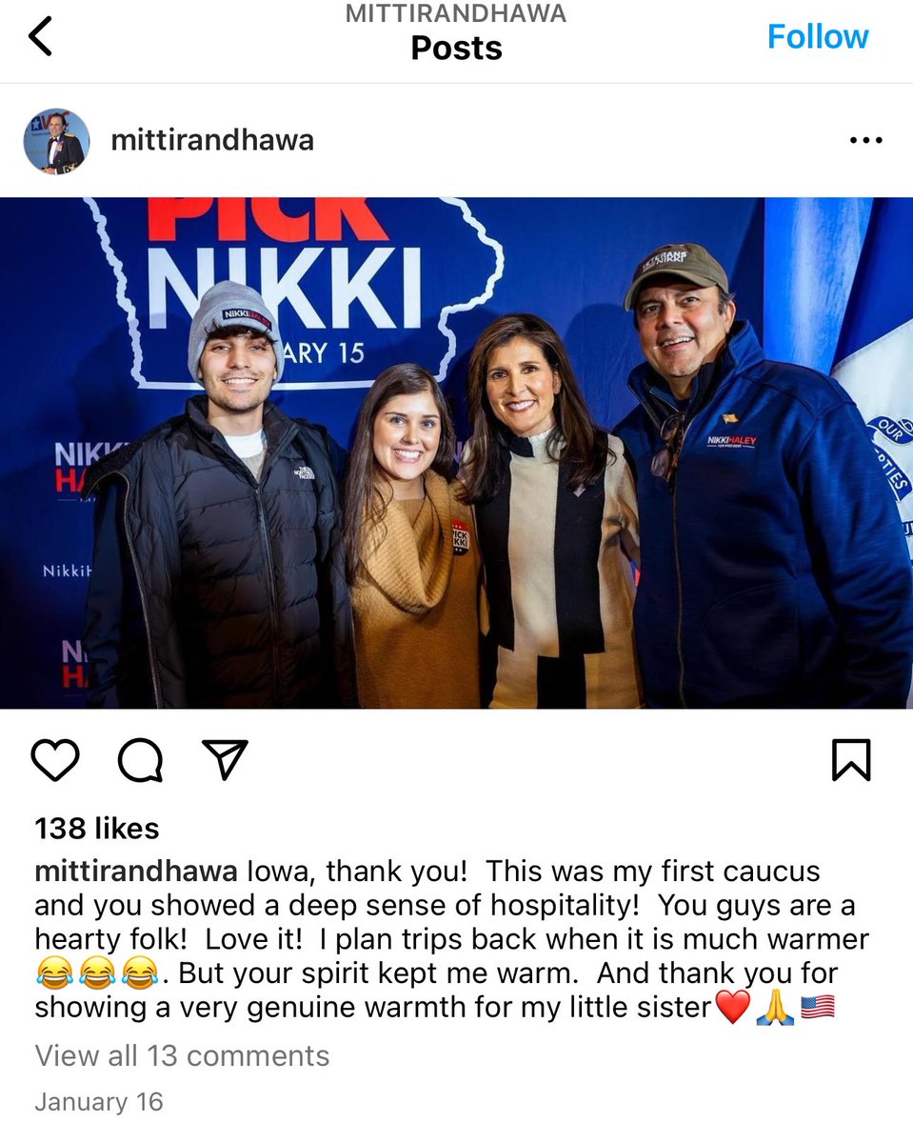The height and width of the screenshot is (1143, 913).
Task: Open the 138 likes list
Action: tap(97, 828)
